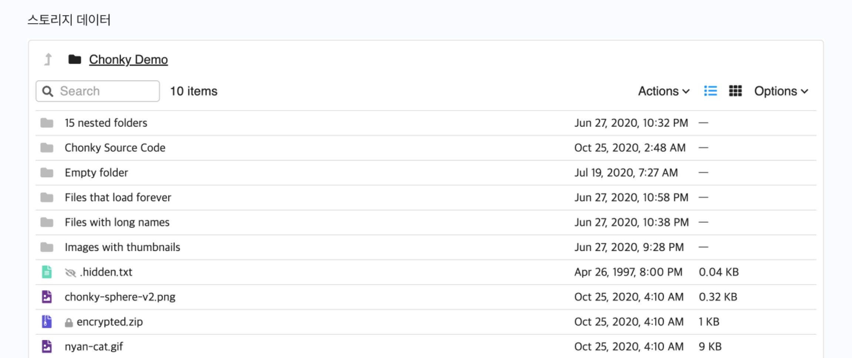Click the magnifier search icon
The width and height of the screenshot is (852, 358).
tap(48, 91)
